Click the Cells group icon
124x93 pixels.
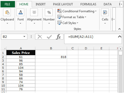click(105, 12)
